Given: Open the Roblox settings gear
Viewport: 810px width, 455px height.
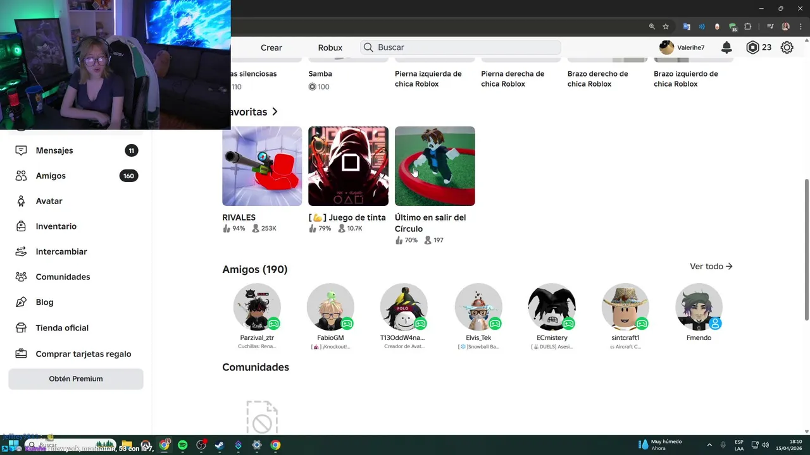Looking at the screenshot, I should coord(787,47).
